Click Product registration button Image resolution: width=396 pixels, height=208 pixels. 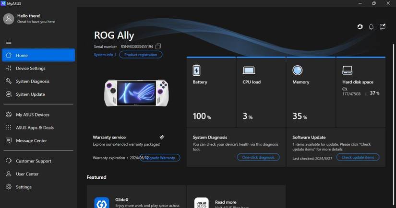[141, 55]
